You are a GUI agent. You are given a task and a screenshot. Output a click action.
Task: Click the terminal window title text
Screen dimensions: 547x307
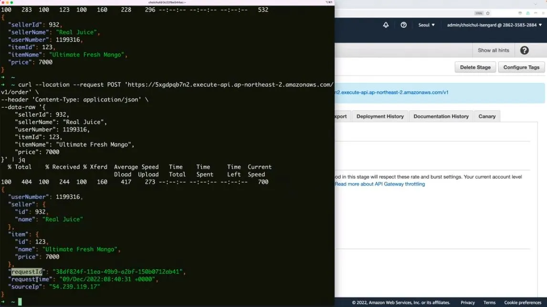167,2
